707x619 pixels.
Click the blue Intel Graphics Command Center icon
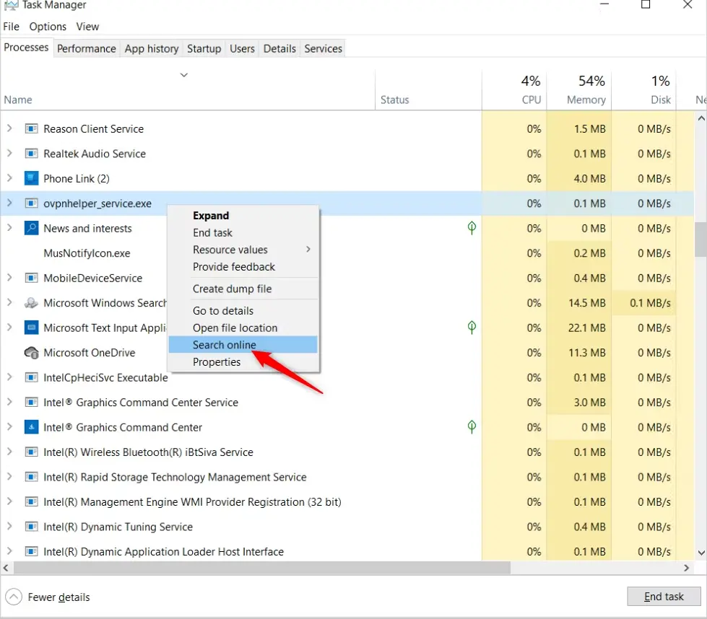coord(31,427)
